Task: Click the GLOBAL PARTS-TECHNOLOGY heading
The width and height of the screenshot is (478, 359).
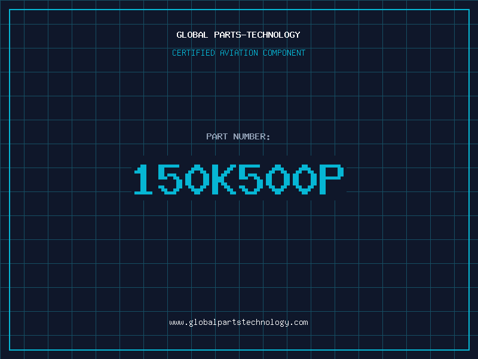Action: (238, 35)
